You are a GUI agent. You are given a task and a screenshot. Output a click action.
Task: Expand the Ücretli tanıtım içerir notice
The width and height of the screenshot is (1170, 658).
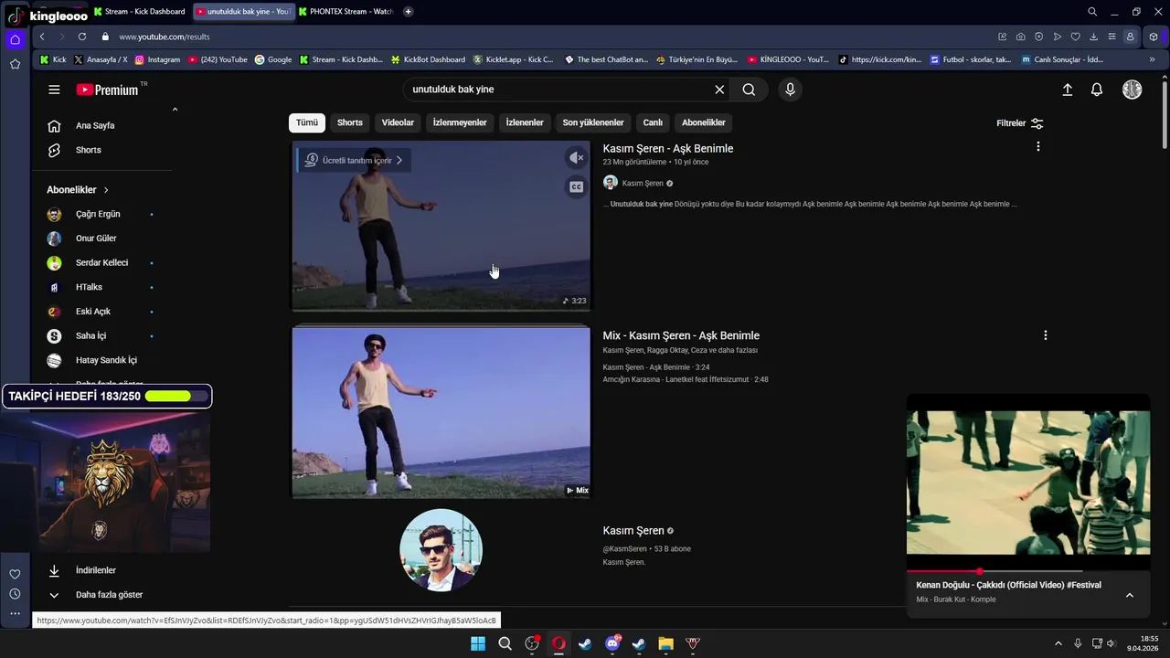pyautogui.click(x=356, y=160)
